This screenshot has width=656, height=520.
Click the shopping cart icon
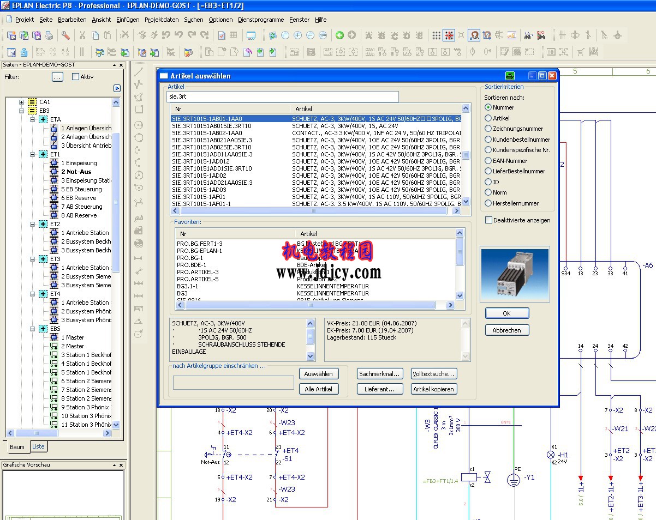[x=581, y=52]
